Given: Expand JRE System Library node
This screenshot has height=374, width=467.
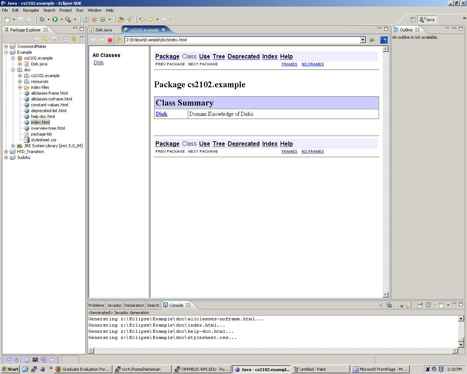Looking at the screenshot, I should [x=13, y=146].
